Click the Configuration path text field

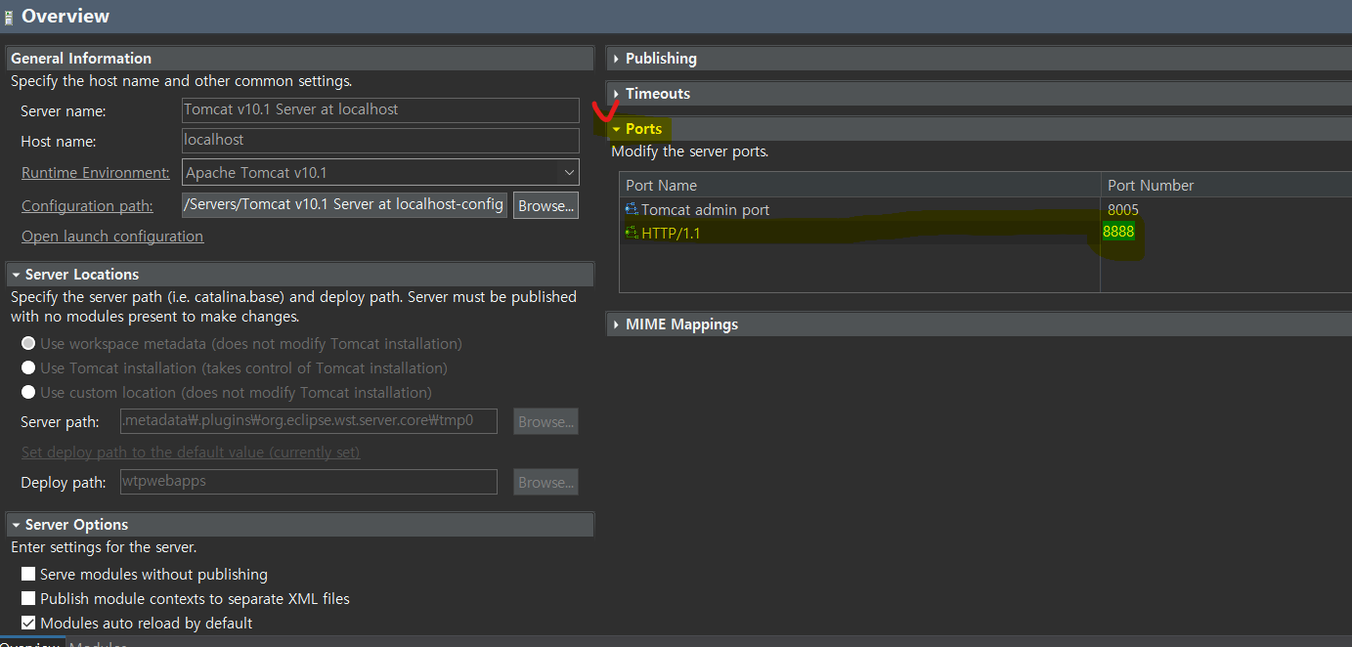[344, 205]
